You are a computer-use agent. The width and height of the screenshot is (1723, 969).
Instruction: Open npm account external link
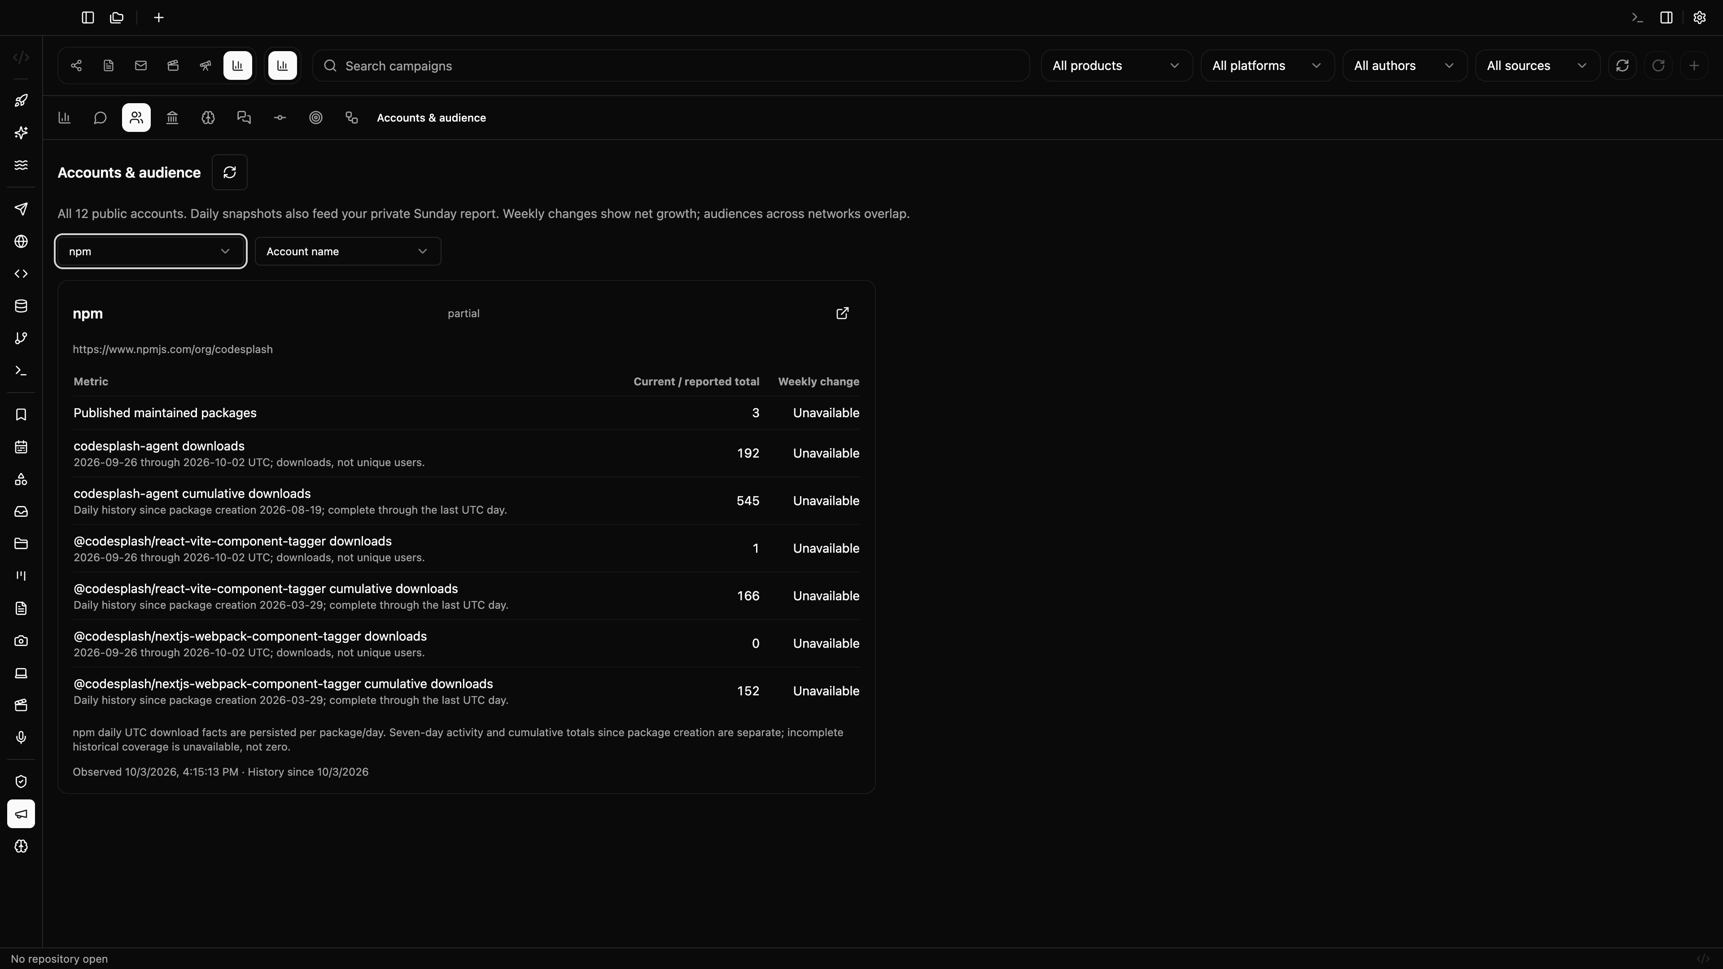point(843,313)
